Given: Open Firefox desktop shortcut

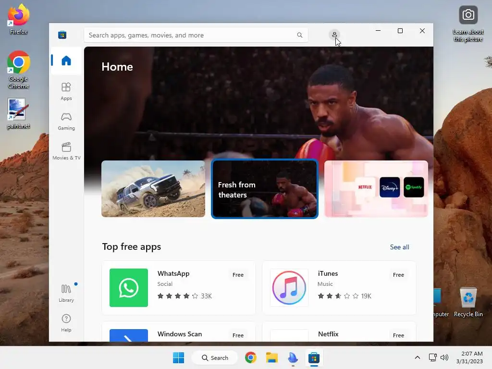Looking at the screenshot, I should [19, 19].
